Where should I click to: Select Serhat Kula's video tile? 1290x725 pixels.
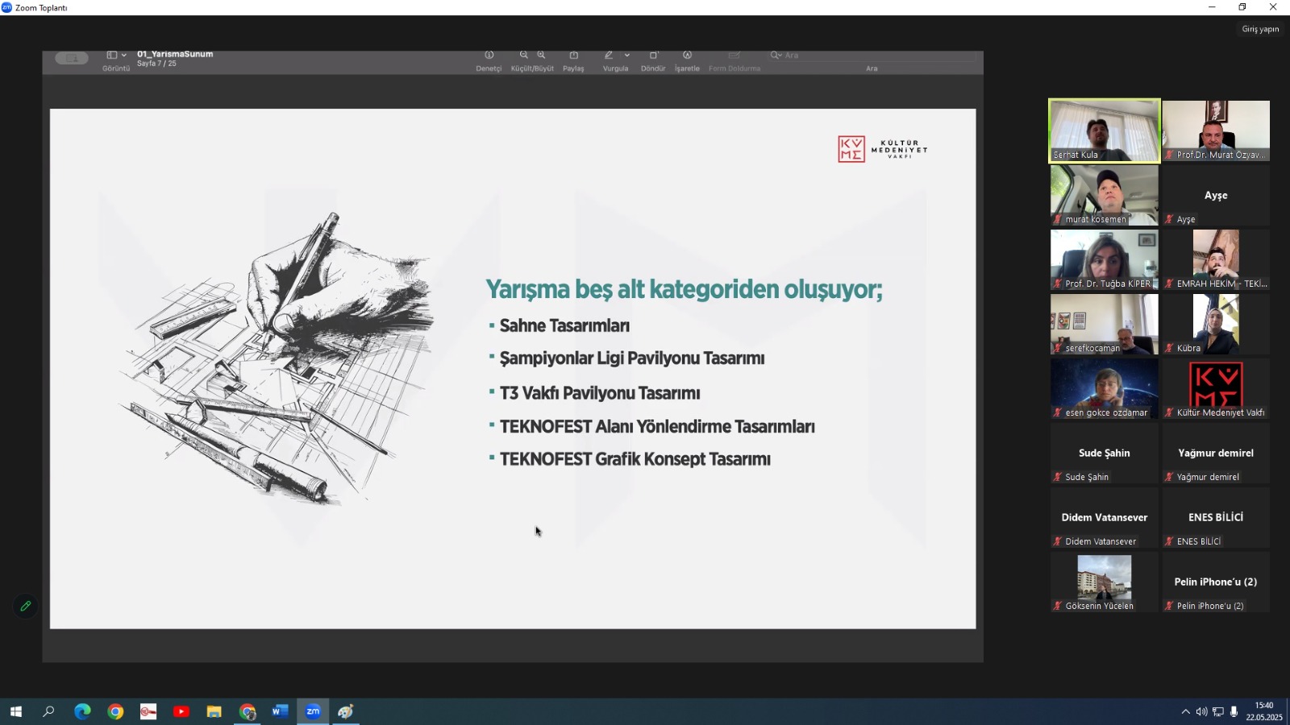coord(1105,130)
